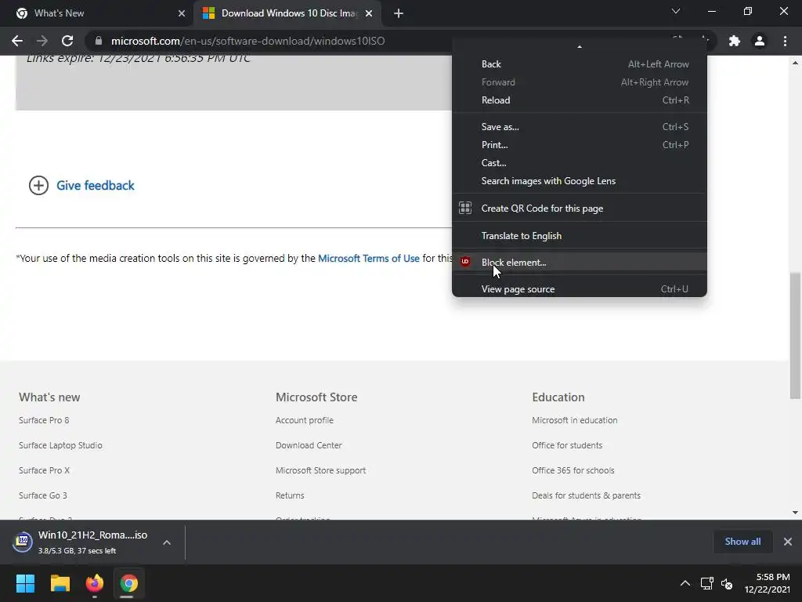Select Reload in context menu
Viewport: 802px width, 602px height.
(x=580, y=100)
